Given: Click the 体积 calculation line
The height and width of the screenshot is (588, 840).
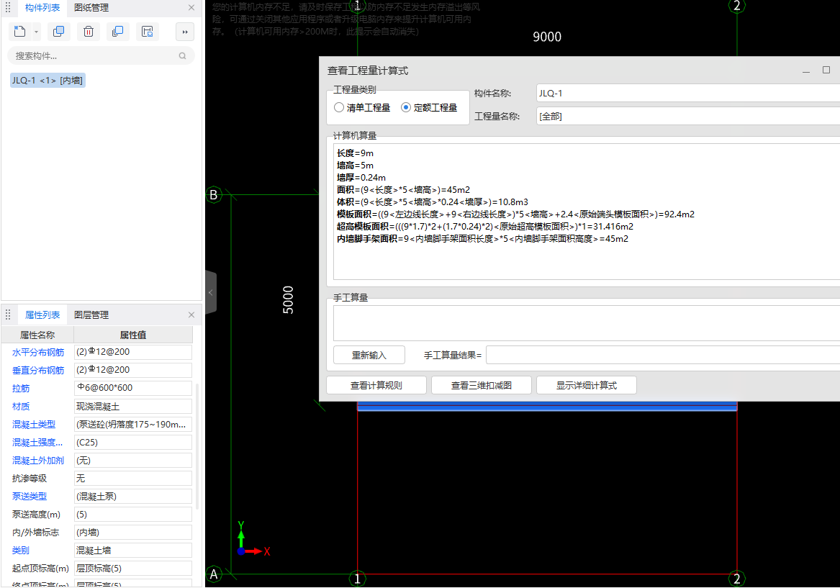Looking at the screenshot, I should pyautogui.click(x=433, y=202).
